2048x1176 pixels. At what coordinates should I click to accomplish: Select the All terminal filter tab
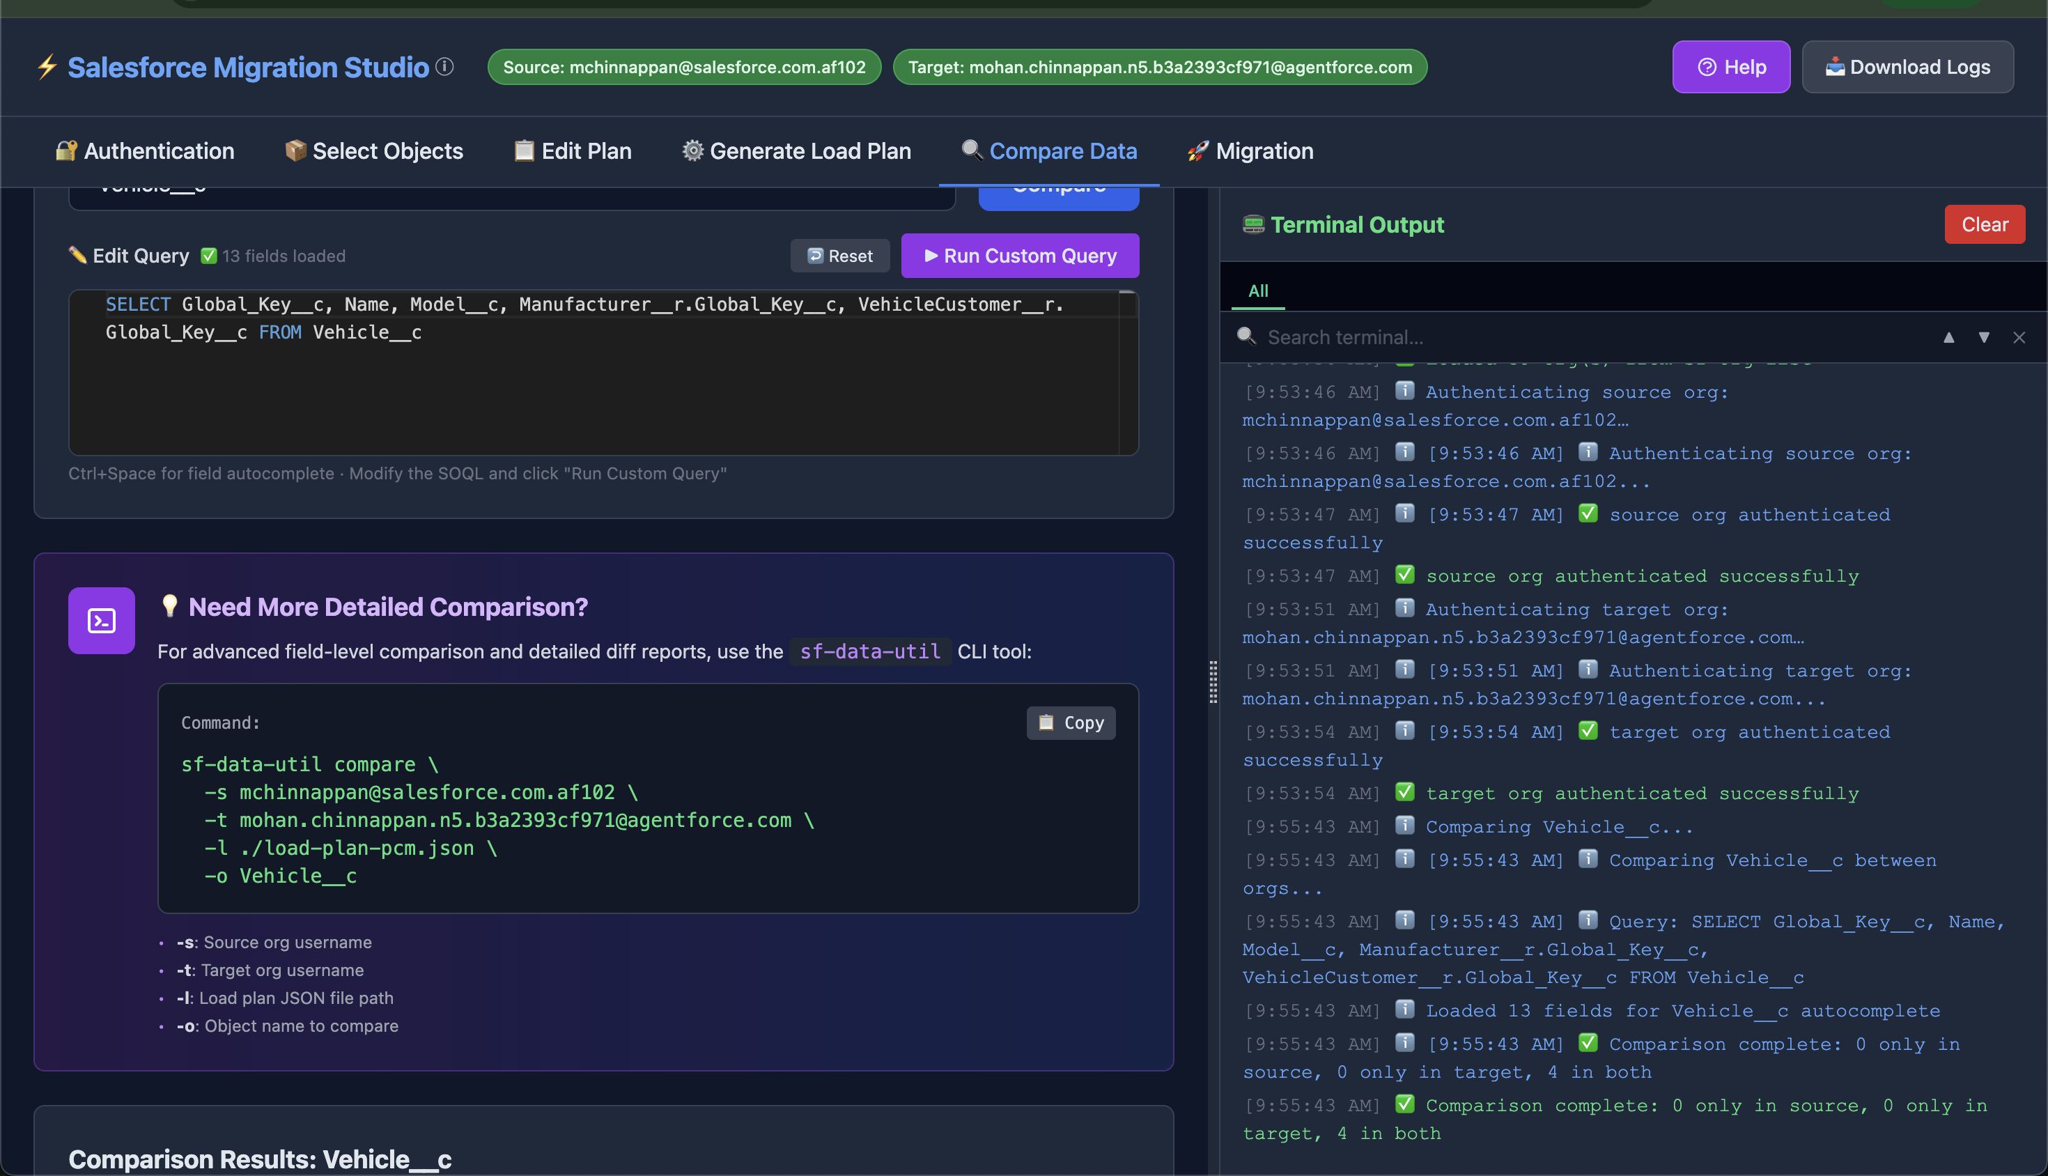pos(1258,291)
